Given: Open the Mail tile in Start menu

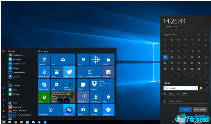Looking at the screenshot, I should click(x=63, y=60).
